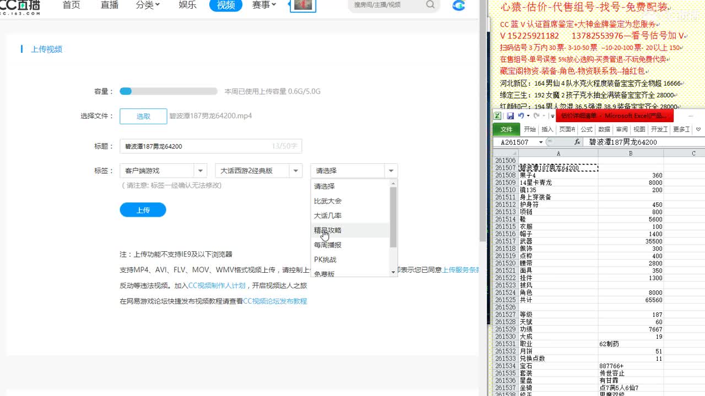Switch to the Excel 数据 tab

coord(604,129)
